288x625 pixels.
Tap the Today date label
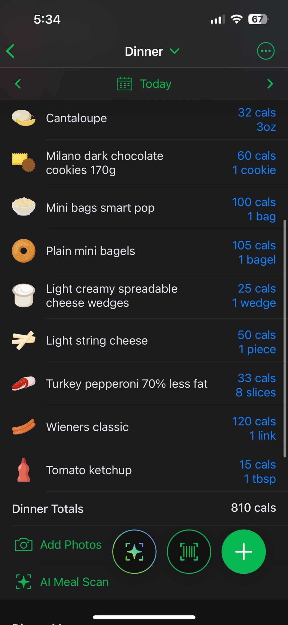[x=155, y=84]
